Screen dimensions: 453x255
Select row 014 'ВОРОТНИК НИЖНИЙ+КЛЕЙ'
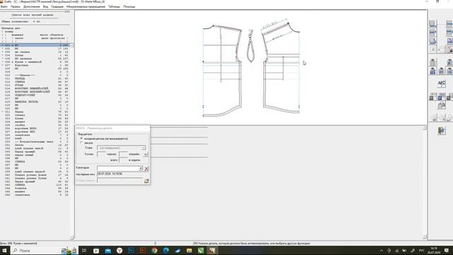coord(35,89)
